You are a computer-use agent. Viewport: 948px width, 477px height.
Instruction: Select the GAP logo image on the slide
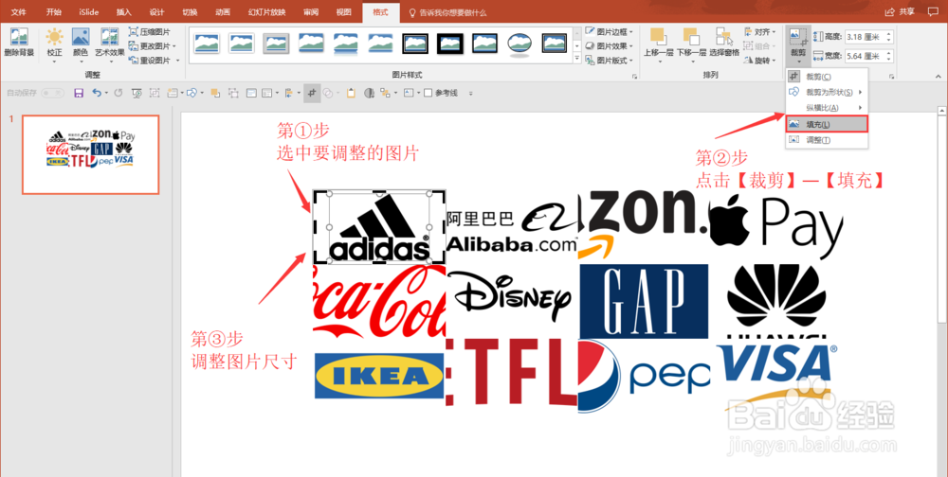point(644,301)
